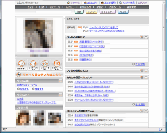Open 日記 in the dark navigation bar

click(41, 7)
